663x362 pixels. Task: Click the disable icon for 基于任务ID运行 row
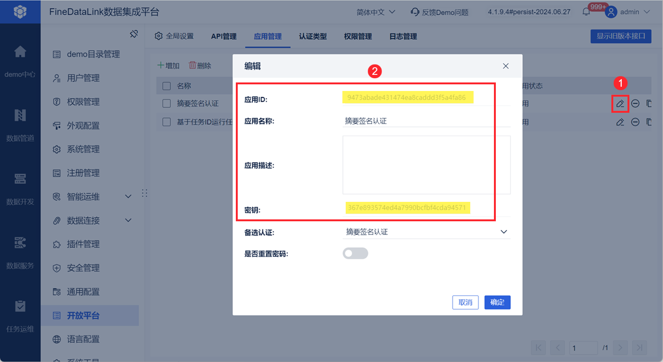(x=636, y=122)
